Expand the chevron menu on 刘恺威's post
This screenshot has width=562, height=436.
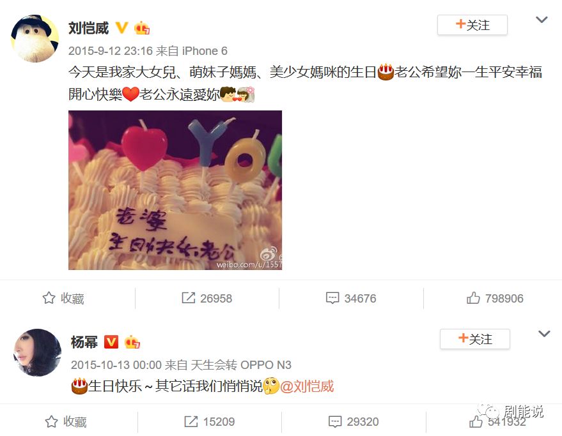[542, 20]
